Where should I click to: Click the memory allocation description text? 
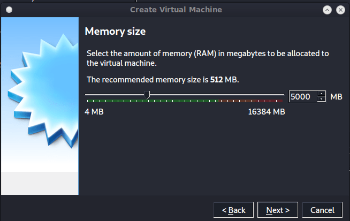(x=208, y=58)
